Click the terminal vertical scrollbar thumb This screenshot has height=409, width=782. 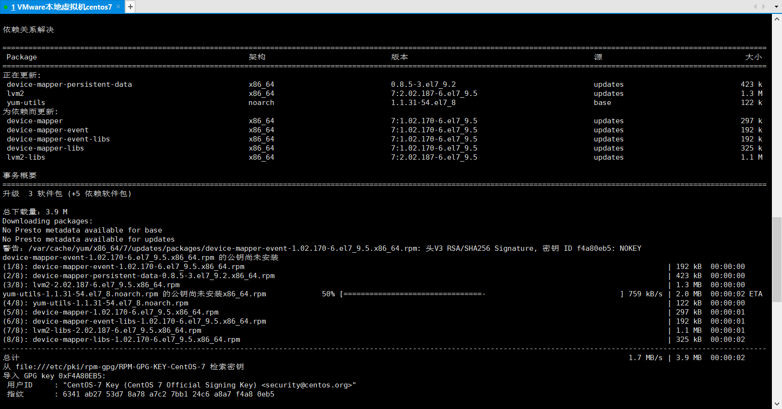(x=777, y=259)
